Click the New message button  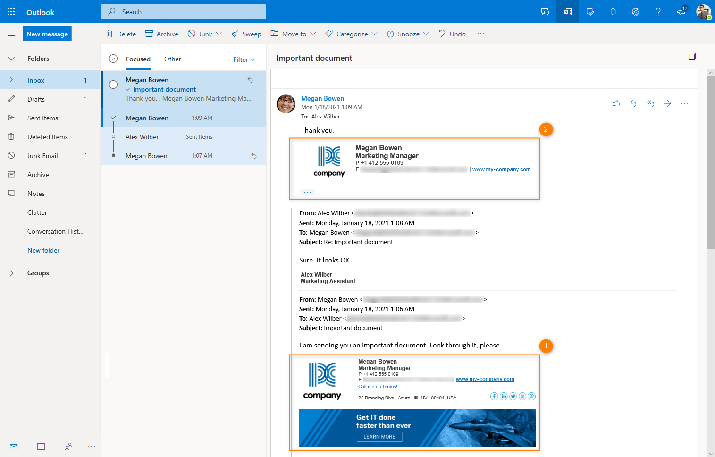click(x=47, y=34)
